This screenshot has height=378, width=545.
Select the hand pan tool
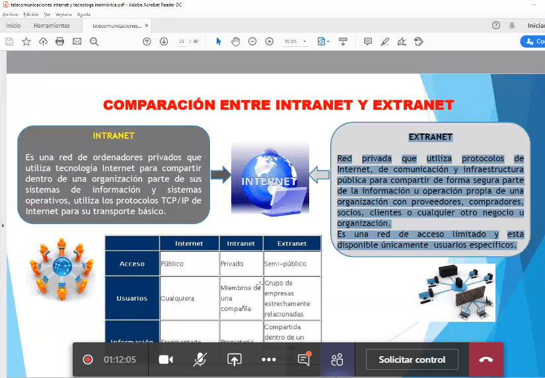point(235,41)
